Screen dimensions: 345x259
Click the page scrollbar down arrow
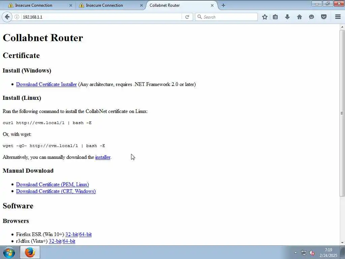click(x=342, y=243)
